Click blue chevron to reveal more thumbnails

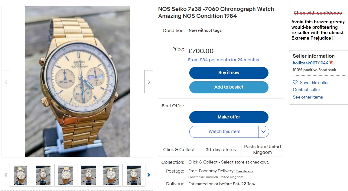(x=148, y=175)
